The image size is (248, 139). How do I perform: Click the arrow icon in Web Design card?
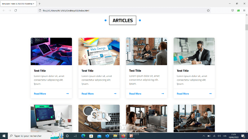115,94
